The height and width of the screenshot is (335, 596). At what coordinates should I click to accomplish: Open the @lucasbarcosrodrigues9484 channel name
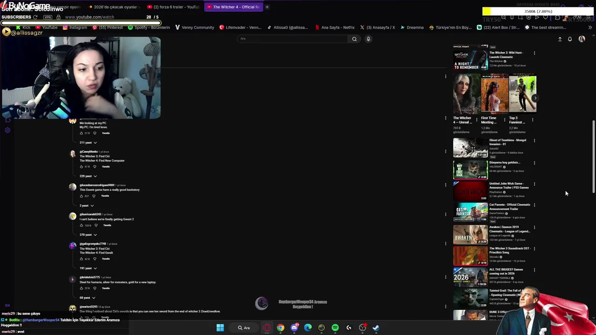pyautogui.click(x=97, y=185)
